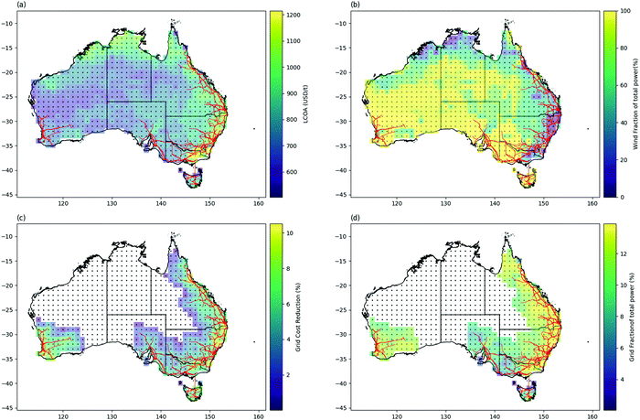This screenshot has height=420, width=640.
Task: Click the grid fraction map in panel (d)
Action: [x=475, y=317]
